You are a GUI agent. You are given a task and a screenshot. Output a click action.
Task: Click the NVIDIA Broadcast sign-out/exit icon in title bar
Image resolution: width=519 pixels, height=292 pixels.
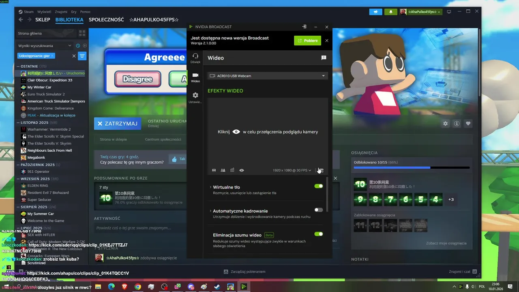[x=304, y=27]
